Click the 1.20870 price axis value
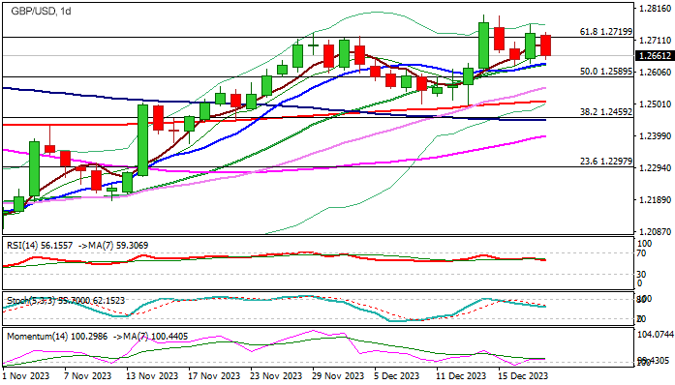675x385 pixels. (656, 231)
